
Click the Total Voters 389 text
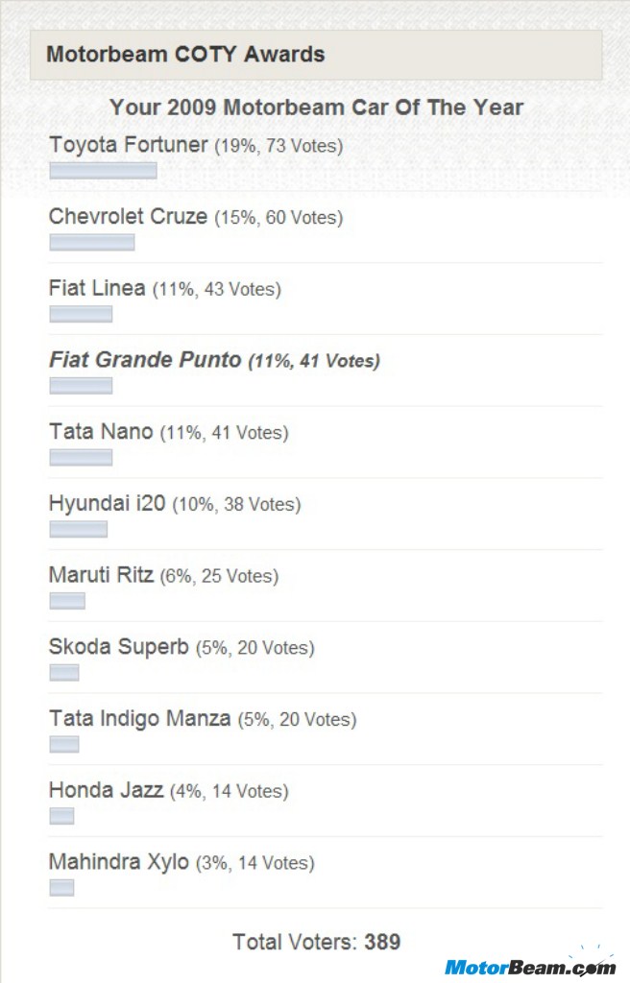[316, 942]
